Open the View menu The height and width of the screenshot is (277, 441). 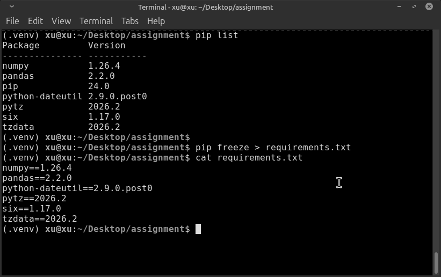(61, 21)
